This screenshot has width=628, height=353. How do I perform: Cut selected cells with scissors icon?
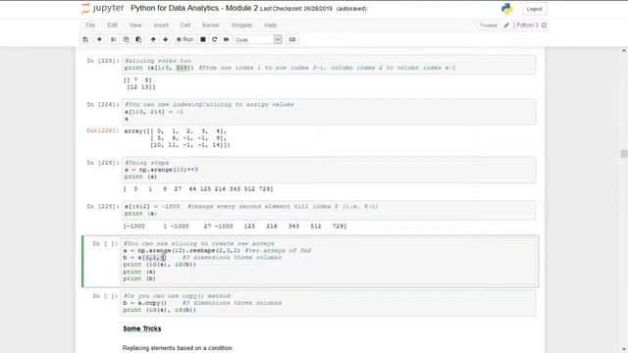point(114,39)
